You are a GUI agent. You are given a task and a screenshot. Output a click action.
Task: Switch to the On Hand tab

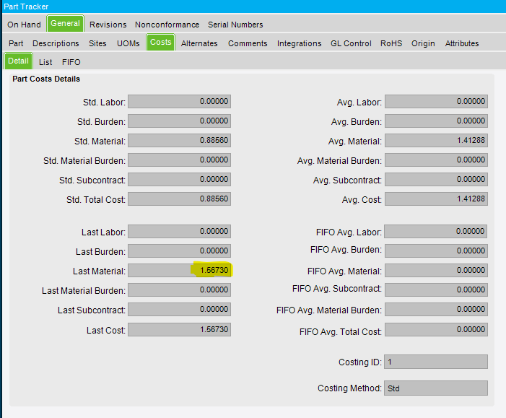25,25
